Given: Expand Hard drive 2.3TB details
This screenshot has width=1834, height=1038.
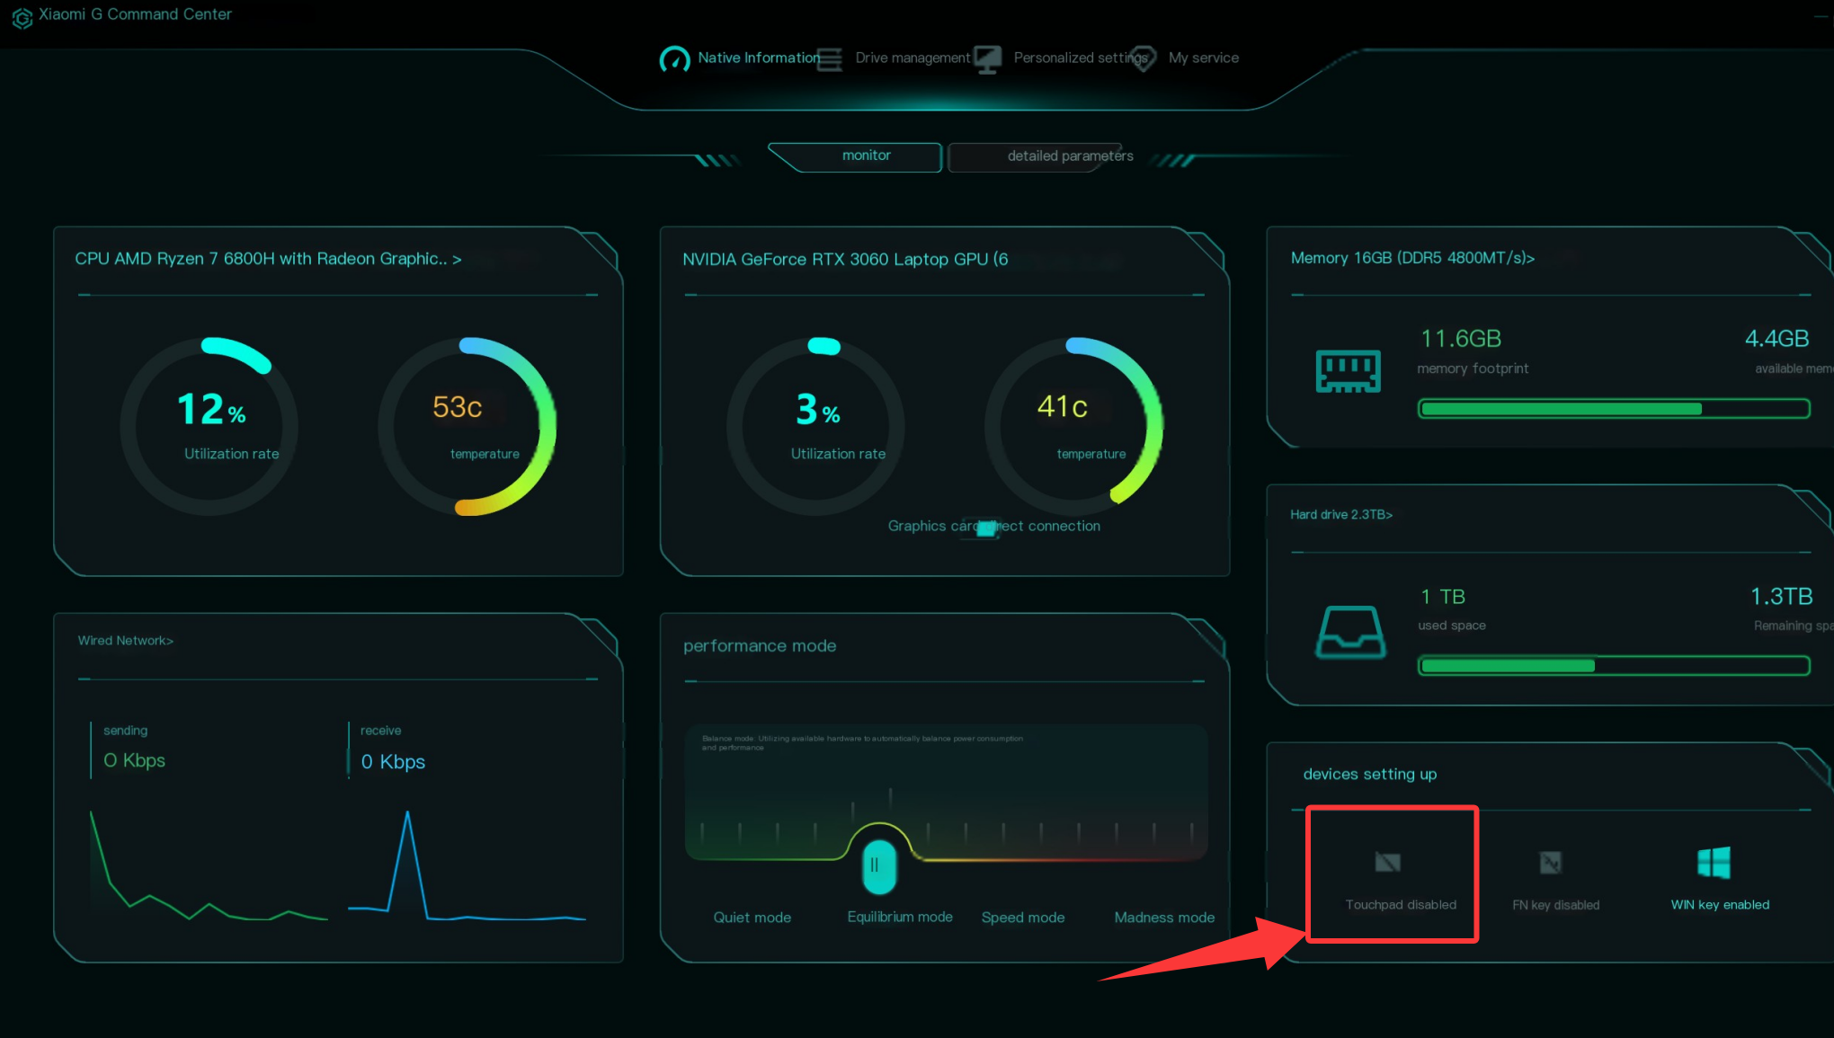Looking at the screenshot, I should [x=1341, y=514].
